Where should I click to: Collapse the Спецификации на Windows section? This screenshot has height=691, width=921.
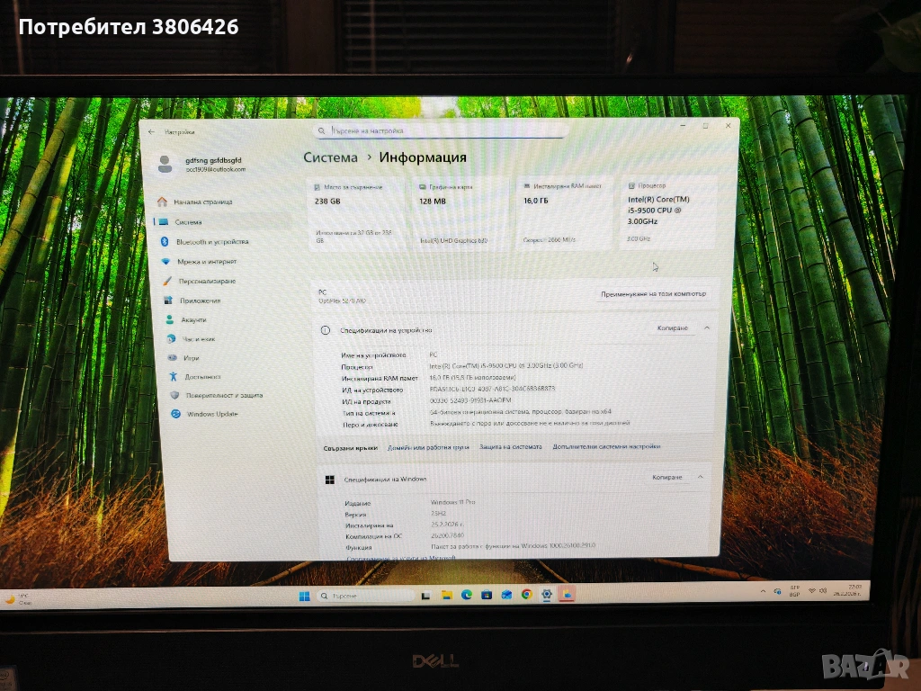click(701, 477)
